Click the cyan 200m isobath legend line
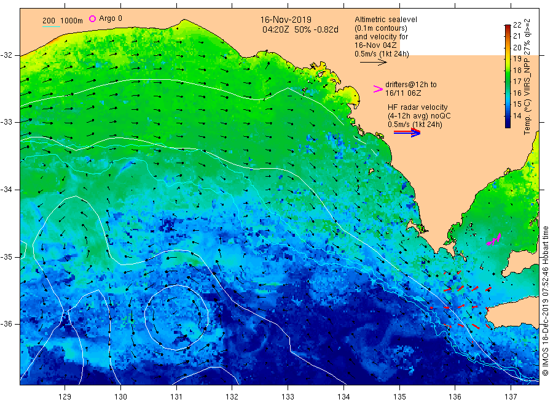The image size is (553, 405). click(x=51, y=26)
